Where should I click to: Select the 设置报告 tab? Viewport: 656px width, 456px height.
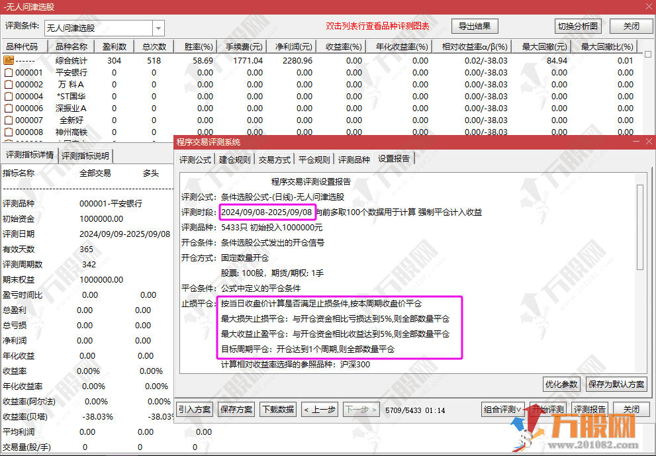(394, 159)
